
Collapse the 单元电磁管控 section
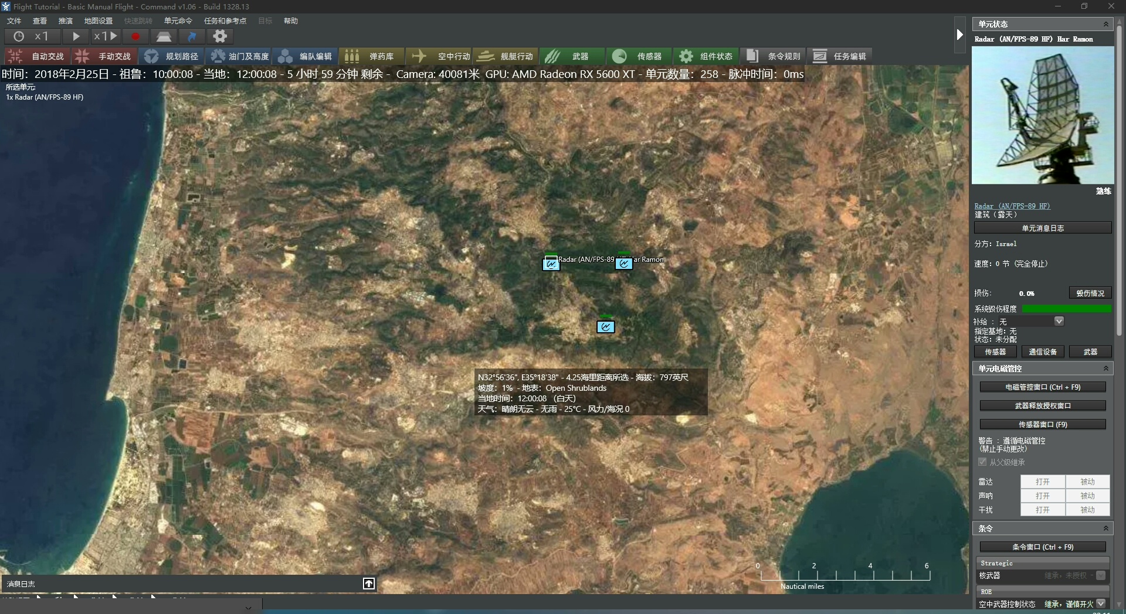[x=1105, y=369]
